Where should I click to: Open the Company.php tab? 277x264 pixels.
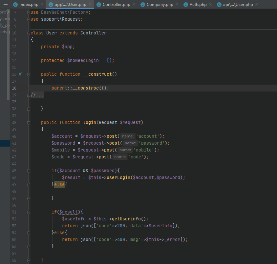click(x=160, y=5)
